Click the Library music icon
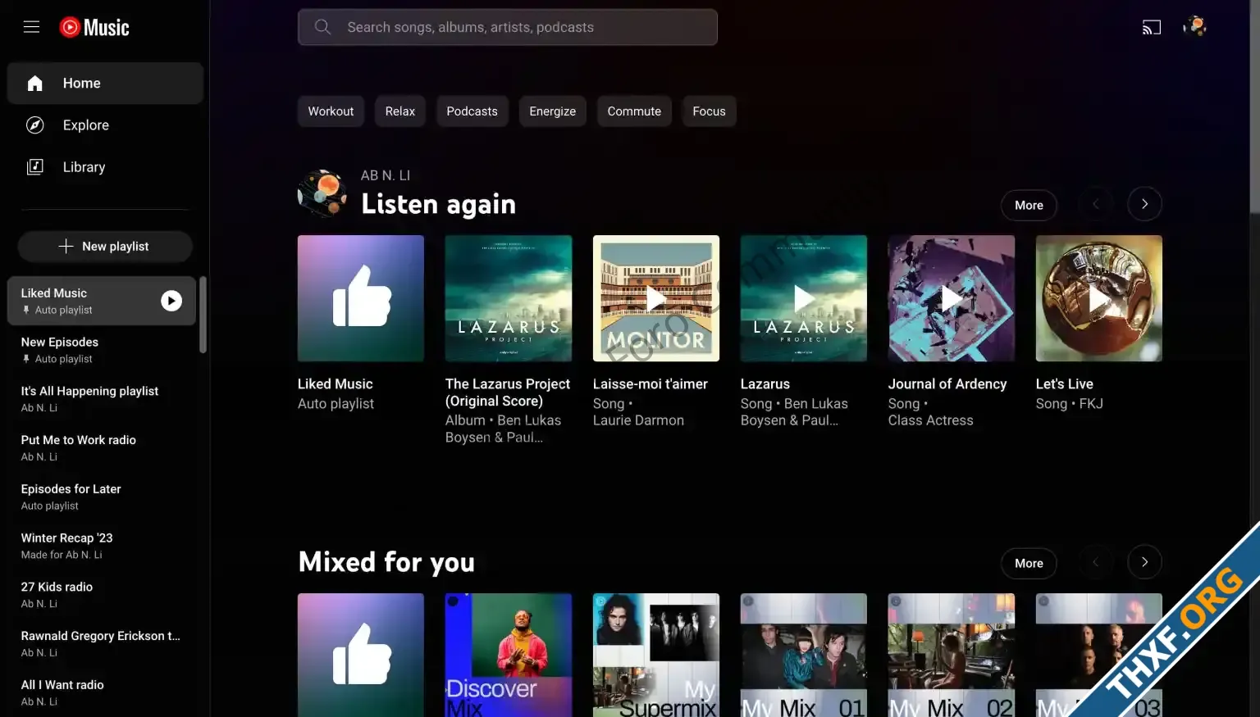Image resolution: width=1260 pixels, height=717 pixels. (x=34, y=167)
